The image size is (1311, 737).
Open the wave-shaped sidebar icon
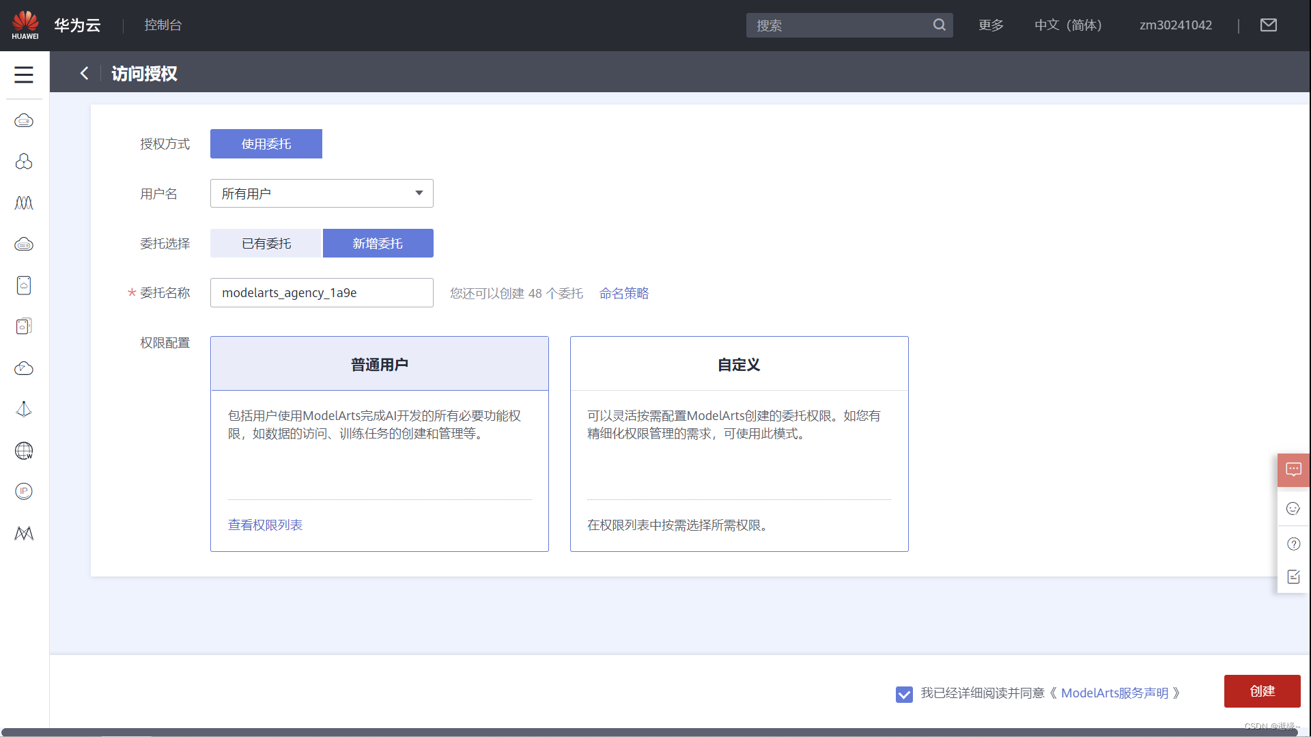(x=24, y=203)
